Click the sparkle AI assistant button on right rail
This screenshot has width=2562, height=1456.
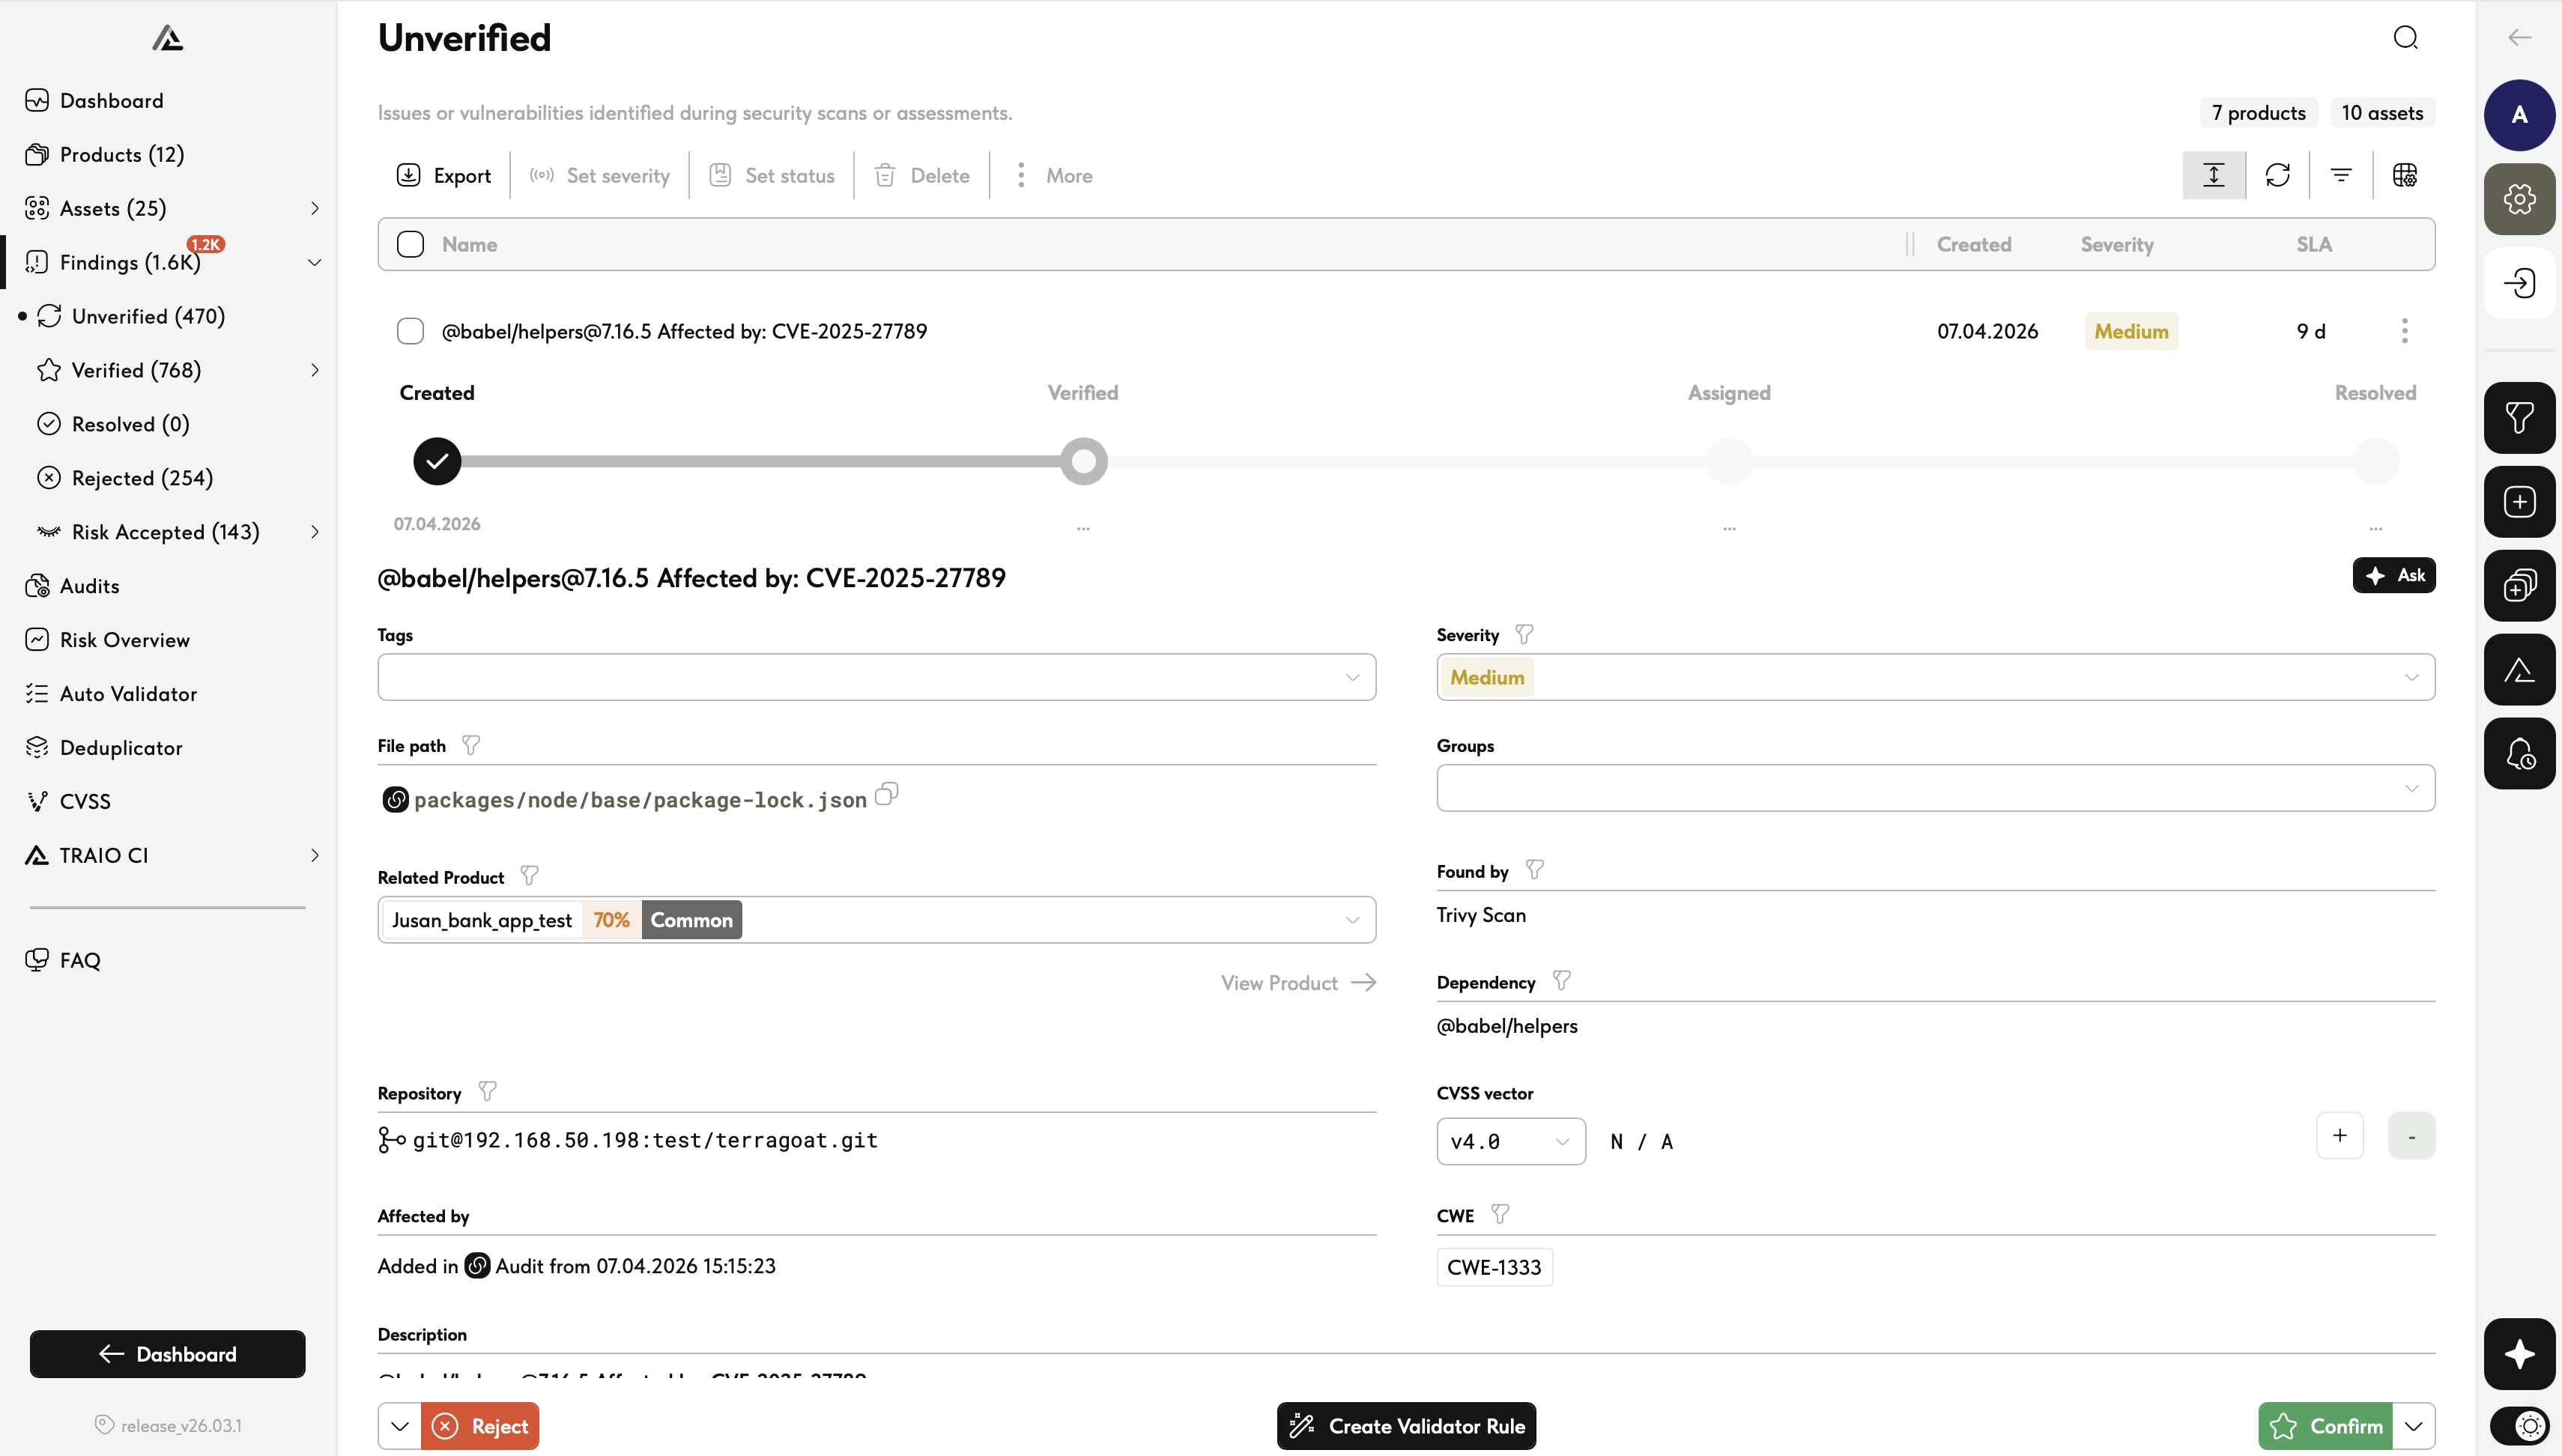[x=2519, y=1354]
